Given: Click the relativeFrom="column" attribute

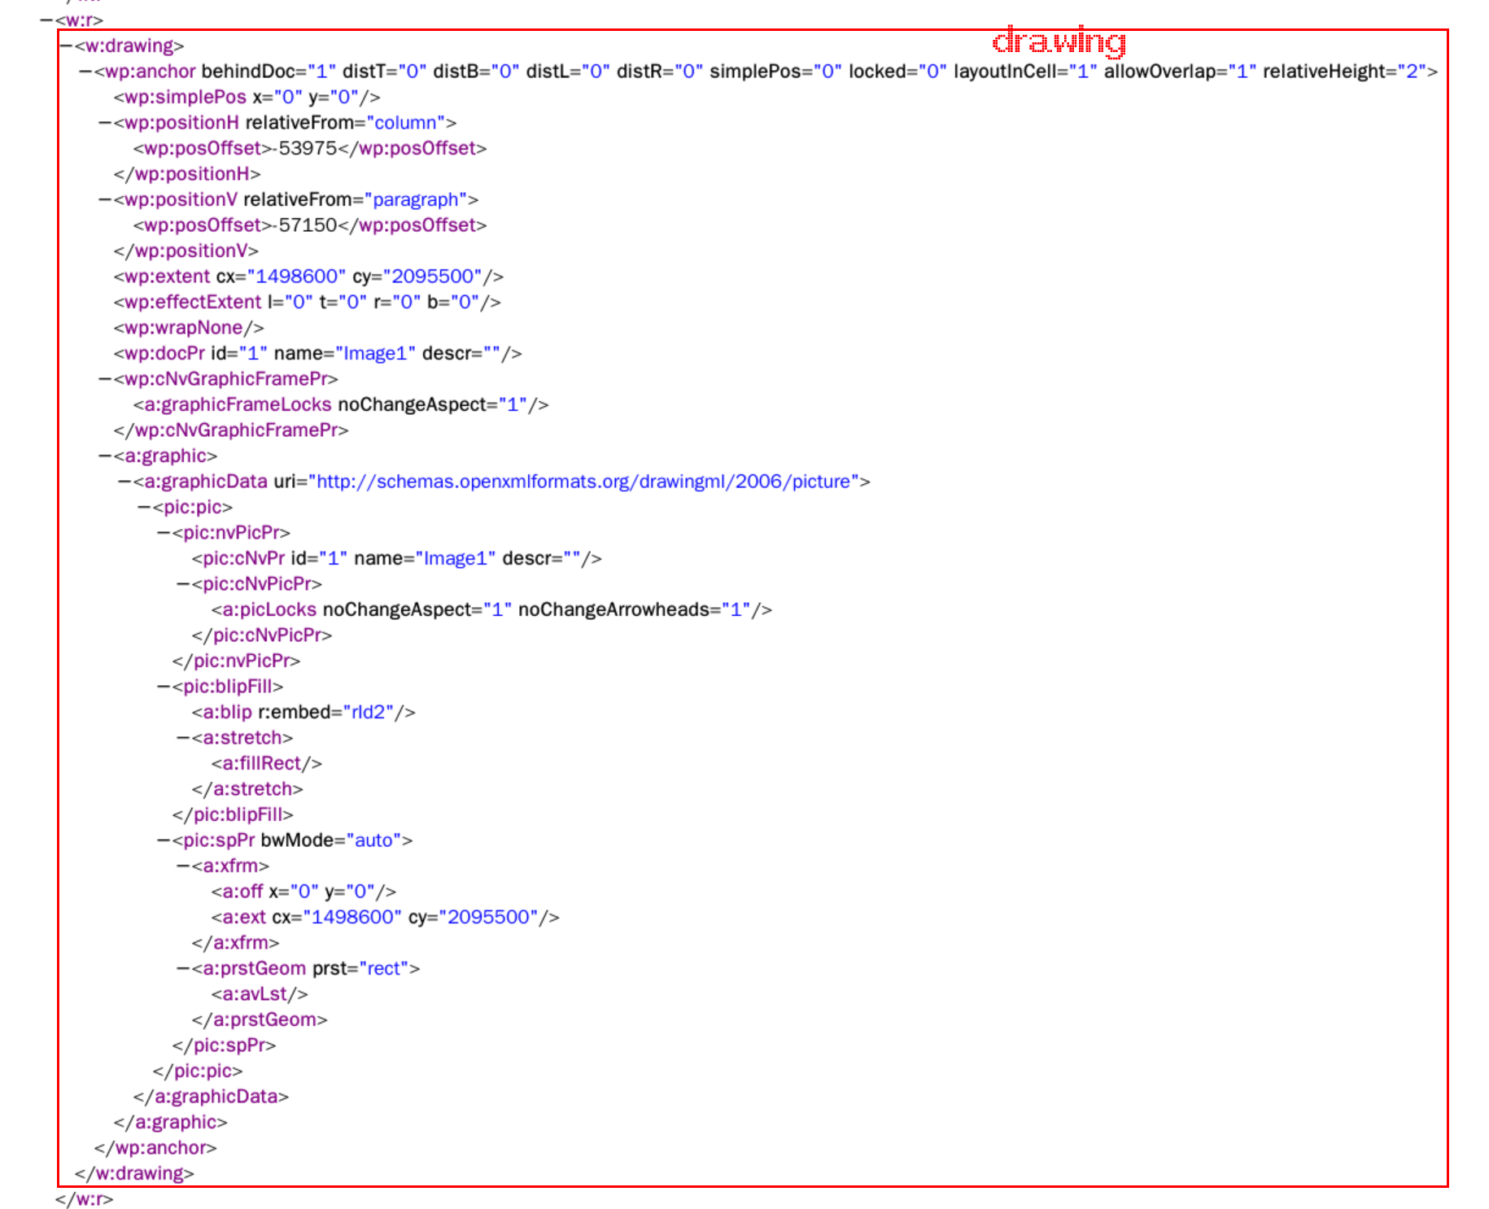Looking at the screenshot, I should 346,123.
